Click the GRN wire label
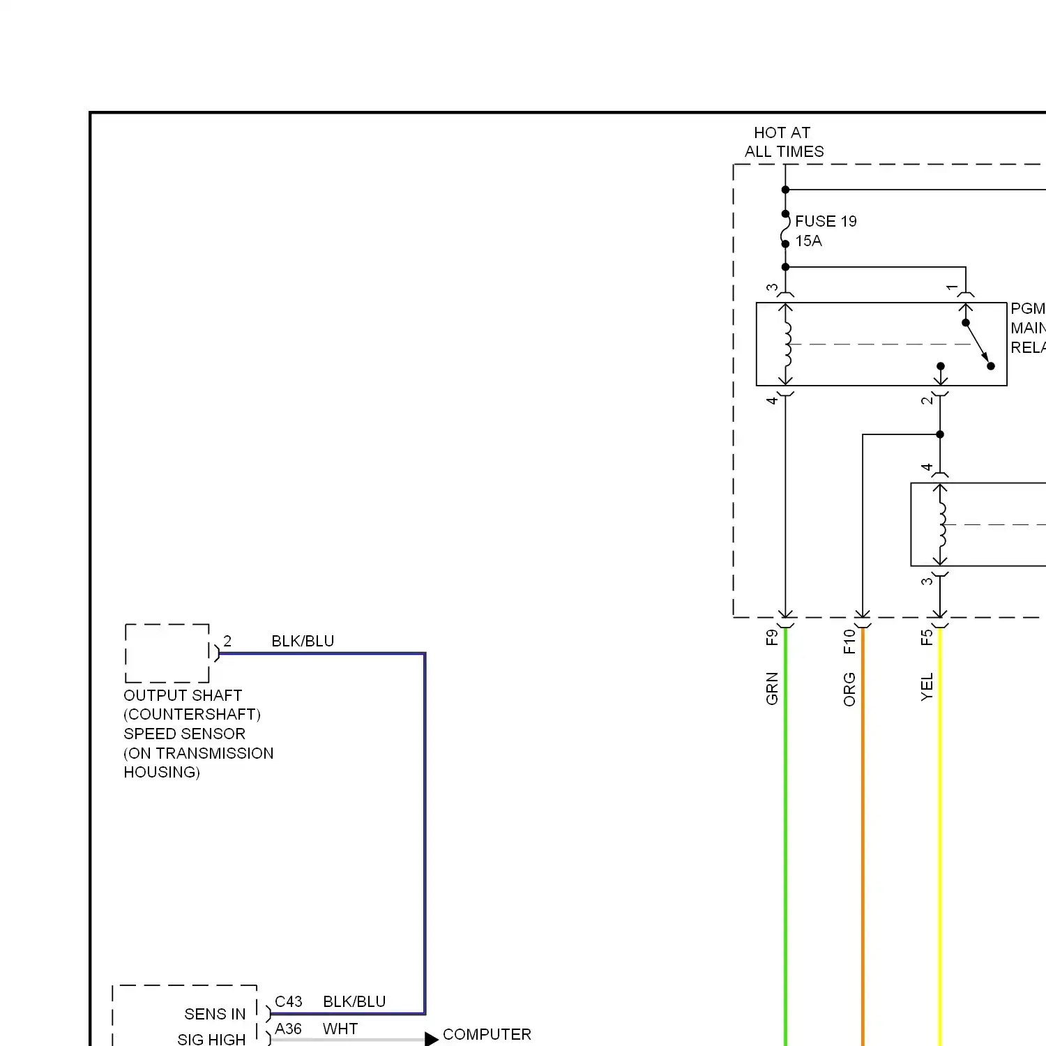This screenshot has width=1046, height=1046. coord(771,688)
